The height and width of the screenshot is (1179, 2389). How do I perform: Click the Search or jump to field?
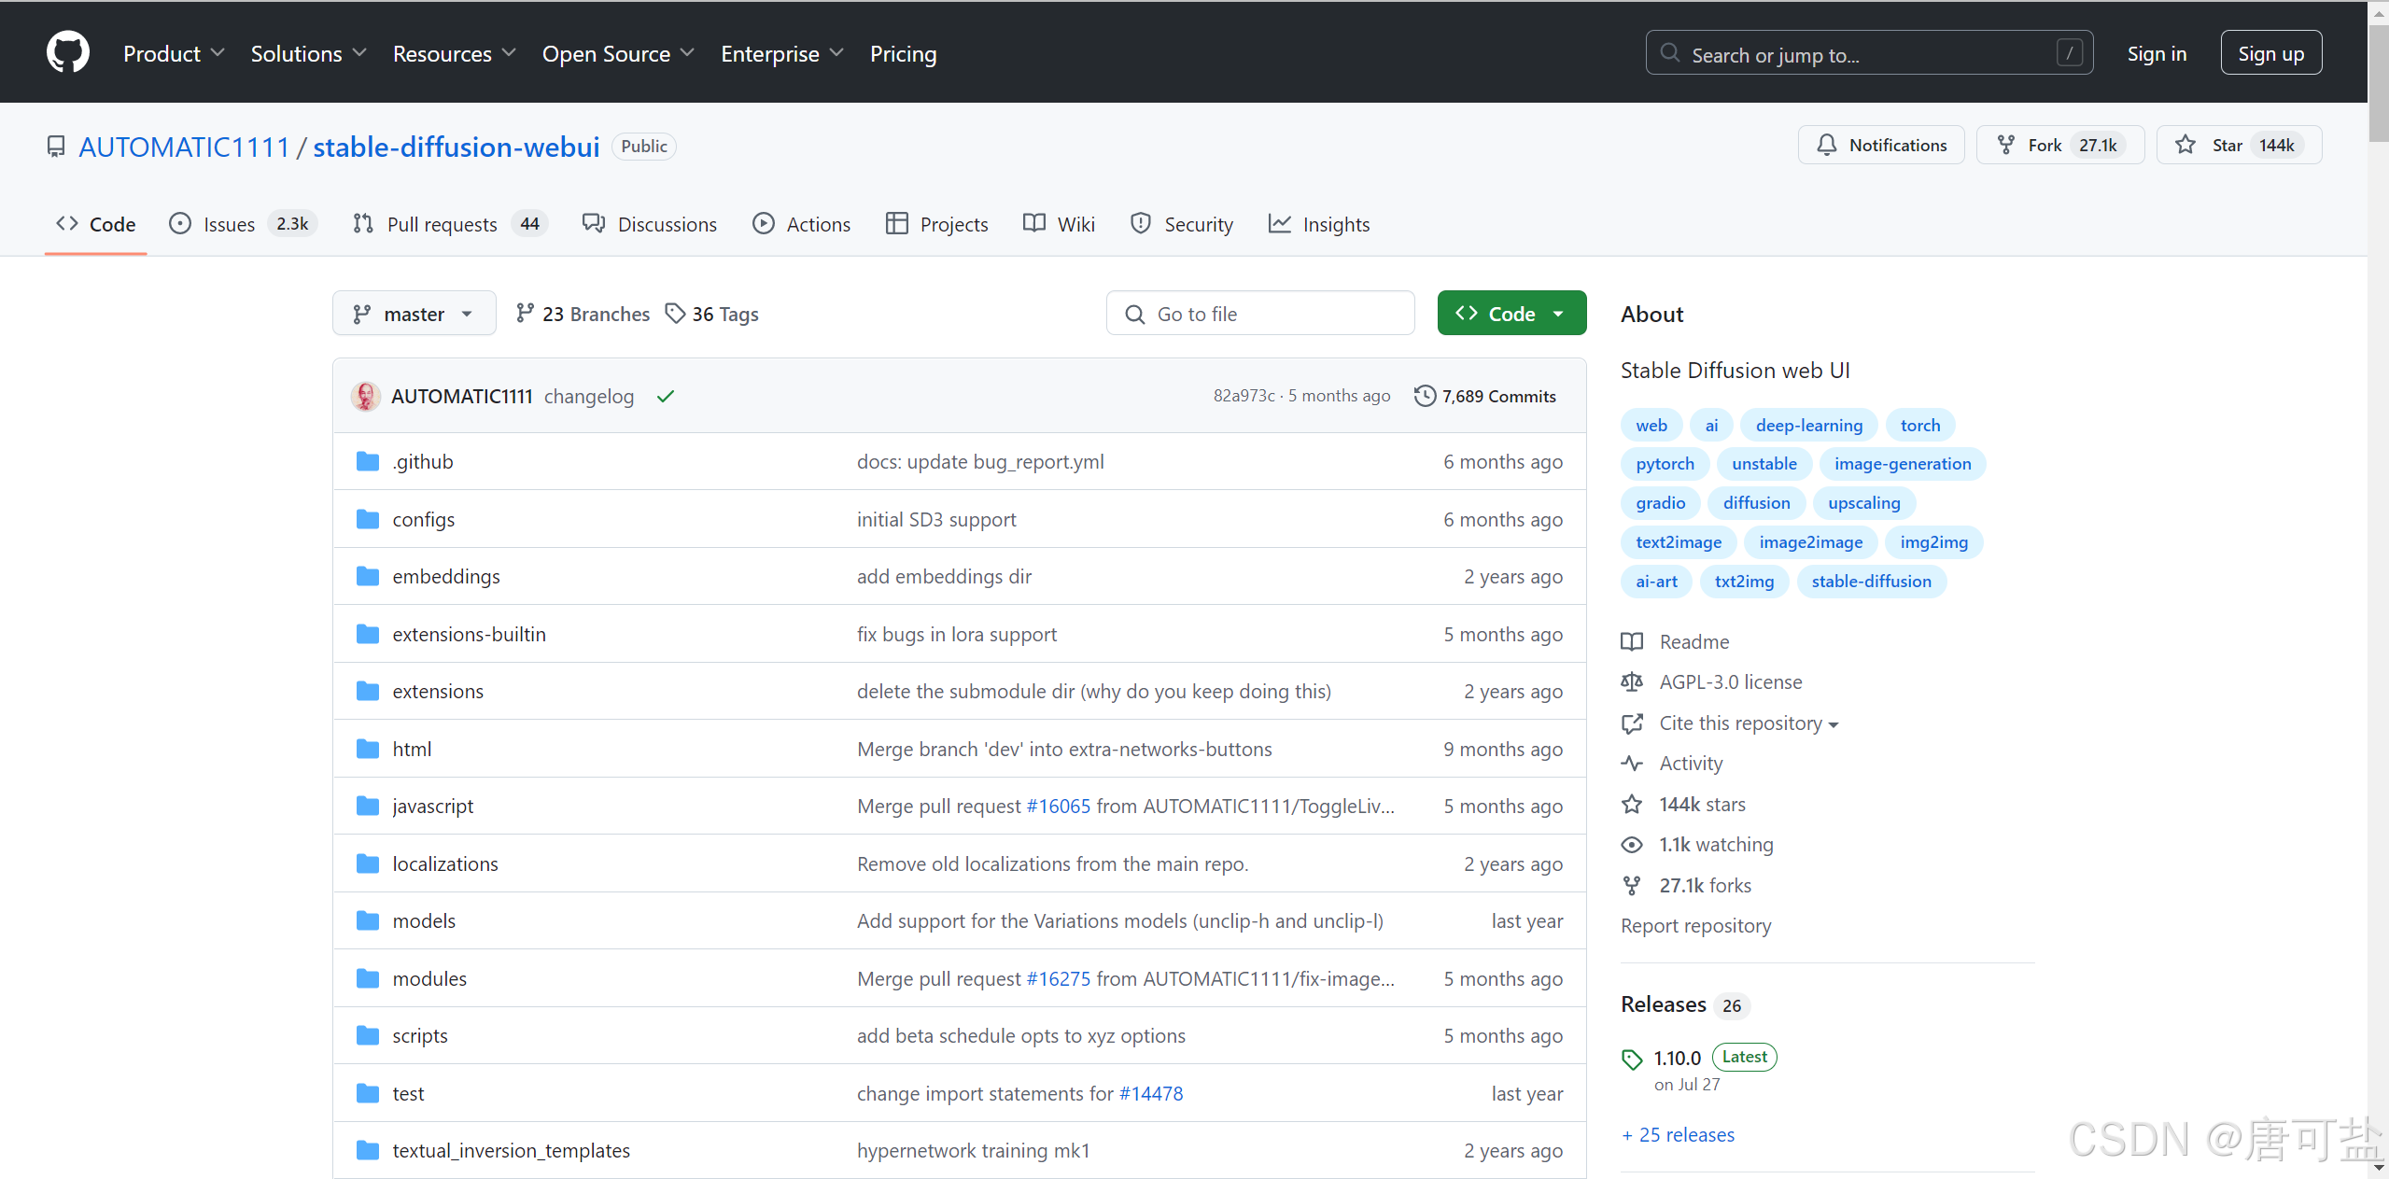point(1869,53)
